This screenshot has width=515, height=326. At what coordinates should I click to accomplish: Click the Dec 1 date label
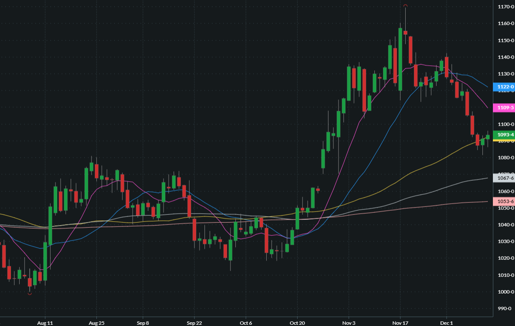click(x=446, y=323)
